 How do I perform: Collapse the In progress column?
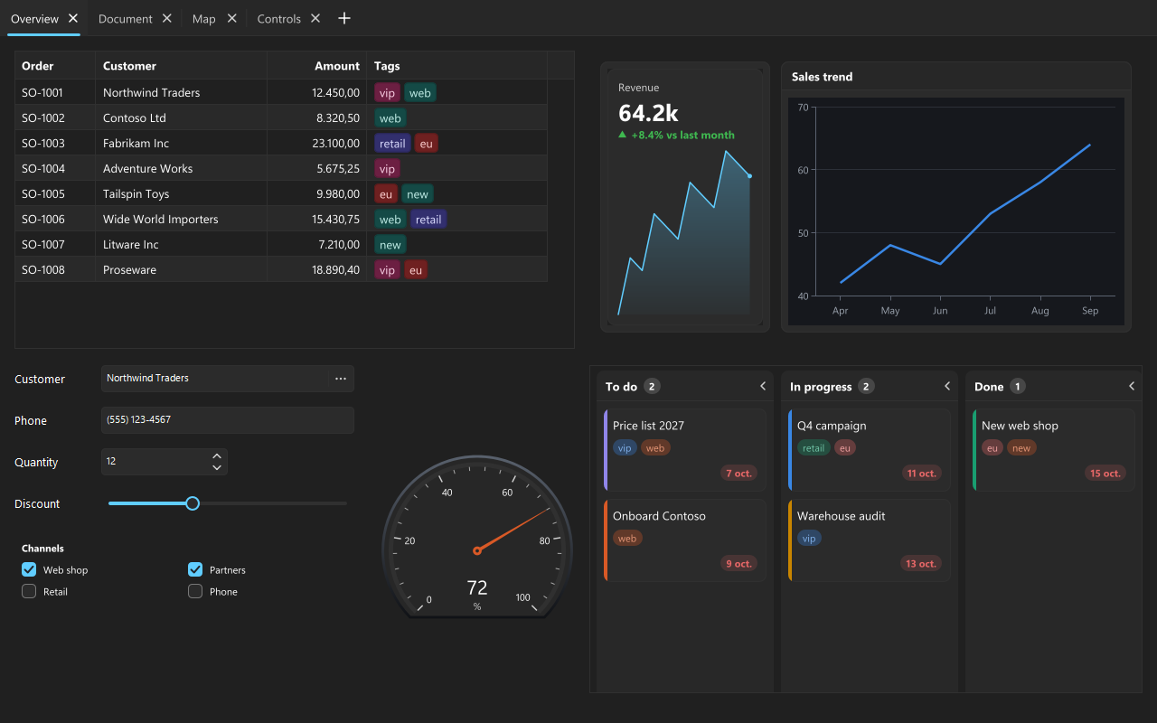click(x=947, y=386)
